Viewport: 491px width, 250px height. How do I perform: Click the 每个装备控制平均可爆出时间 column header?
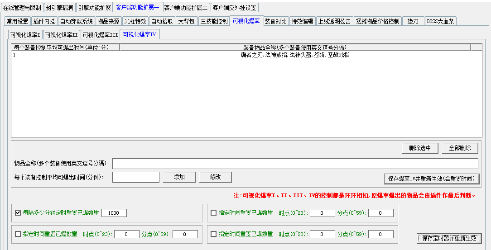click(x=65, y=47)
